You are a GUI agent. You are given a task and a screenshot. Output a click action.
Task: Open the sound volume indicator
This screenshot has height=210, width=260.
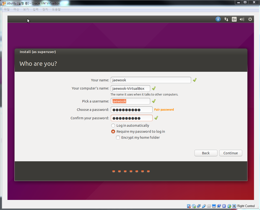click(x=242, y=19)
